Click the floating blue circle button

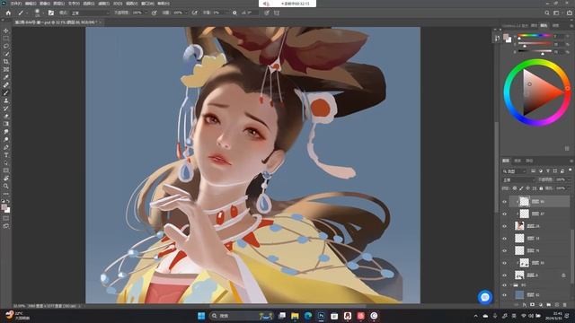click(x=485, y=297)
